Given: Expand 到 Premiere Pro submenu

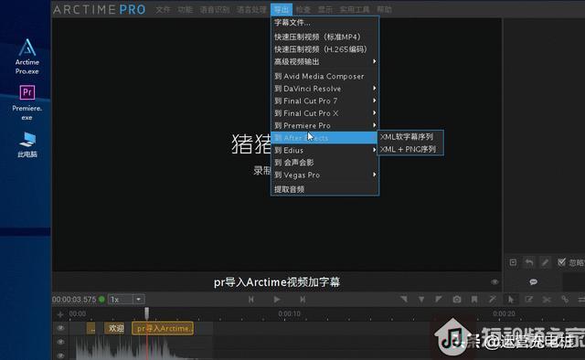Looking at the screenshot, I should pyautogui.click(x=324, y=125).
